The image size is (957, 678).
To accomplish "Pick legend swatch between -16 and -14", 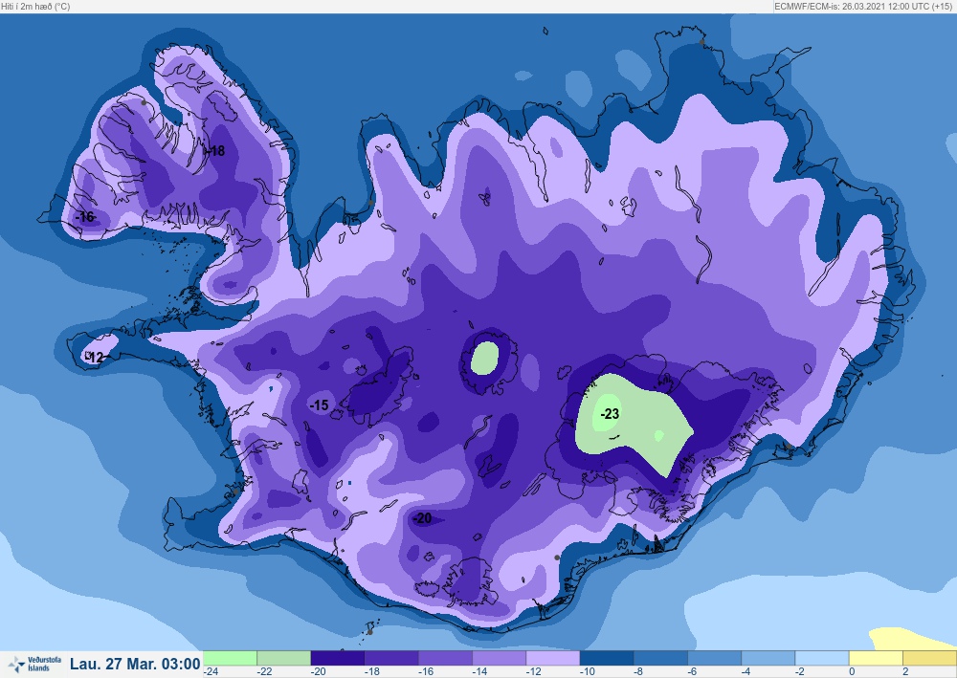I will 445,658.
